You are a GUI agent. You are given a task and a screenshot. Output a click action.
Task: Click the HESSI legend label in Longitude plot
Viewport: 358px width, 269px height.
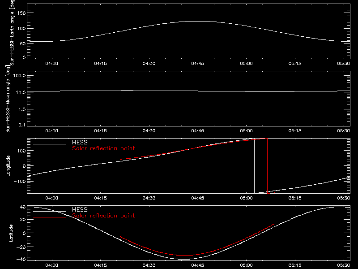tap(80, 142)
